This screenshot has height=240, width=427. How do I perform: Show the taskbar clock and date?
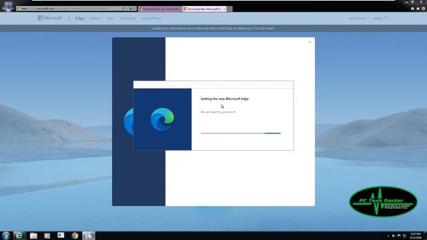[416, 235]
